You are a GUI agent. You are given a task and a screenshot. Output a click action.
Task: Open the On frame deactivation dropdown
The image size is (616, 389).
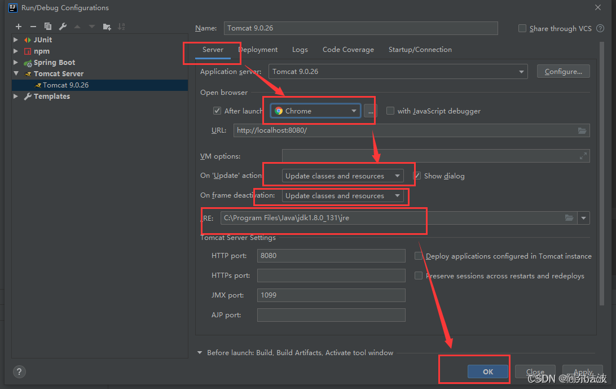(342, 195)
